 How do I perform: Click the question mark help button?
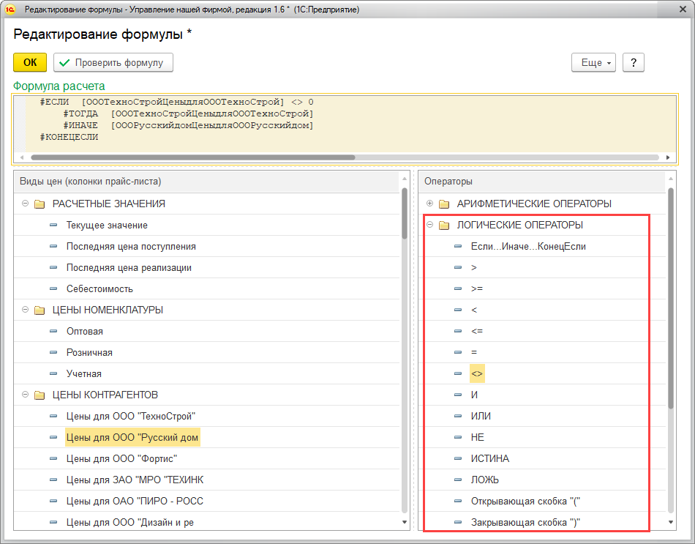point(633,63)
